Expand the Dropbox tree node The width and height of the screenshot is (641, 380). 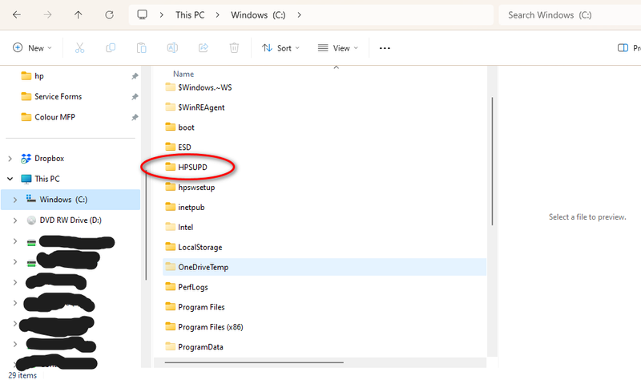click(x=10, y=159)
